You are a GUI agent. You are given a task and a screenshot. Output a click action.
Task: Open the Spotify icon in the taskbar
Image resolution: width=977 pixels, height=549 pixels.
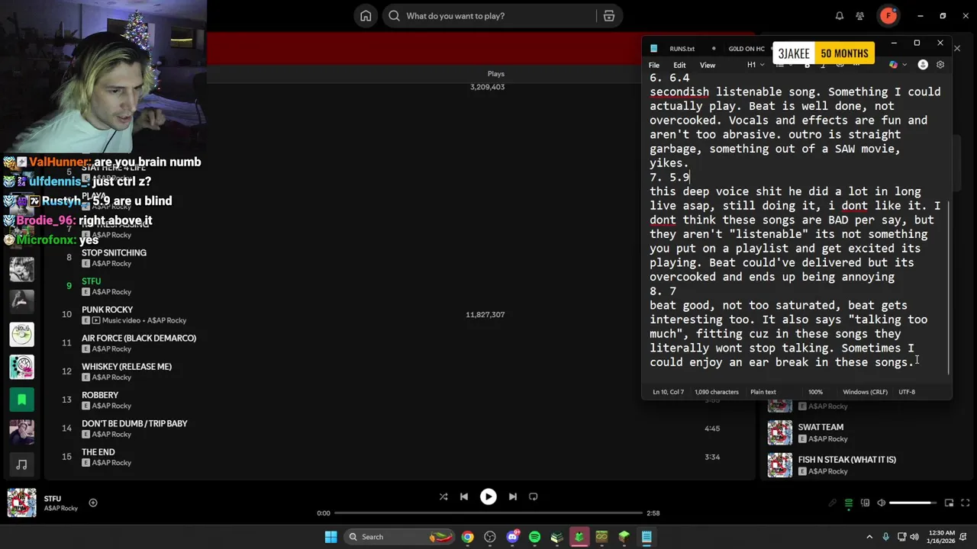(534, 537)
